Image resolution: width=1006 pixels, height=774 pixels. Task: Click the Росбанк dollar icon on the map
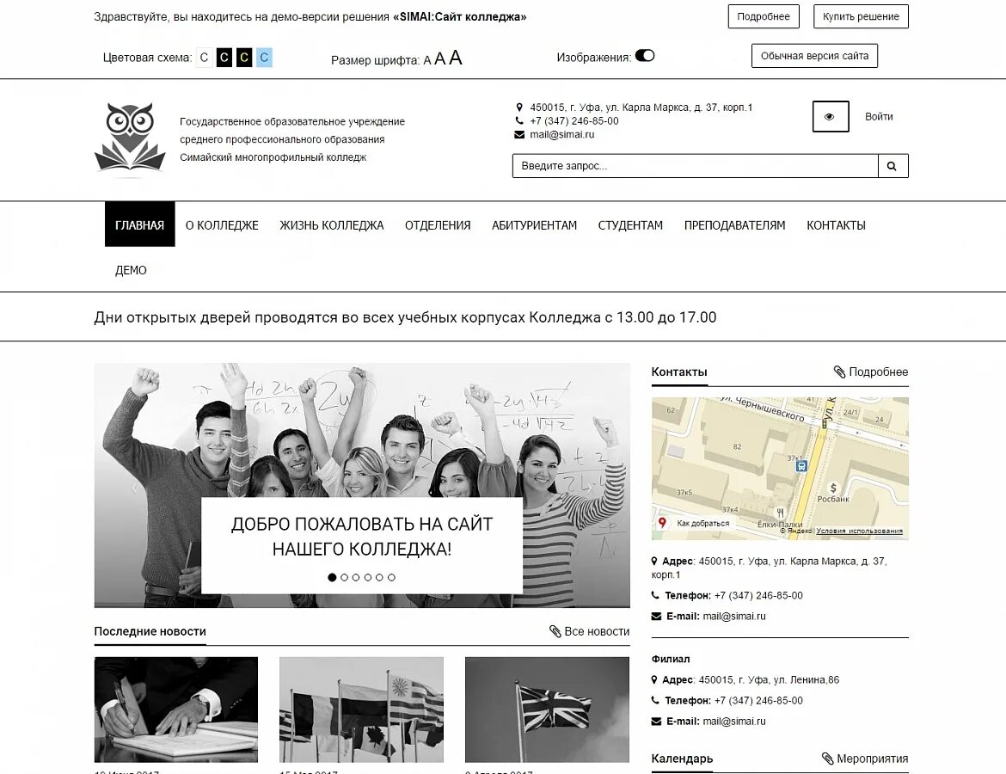[833, 488]
